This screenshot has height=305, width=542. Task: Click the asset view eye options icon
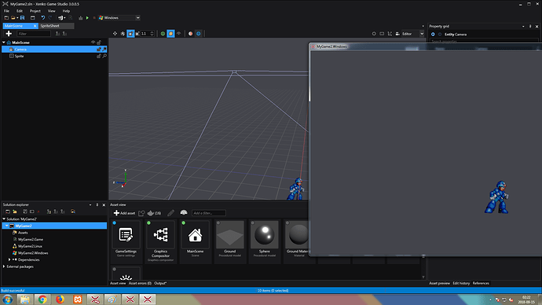point(184,213)
